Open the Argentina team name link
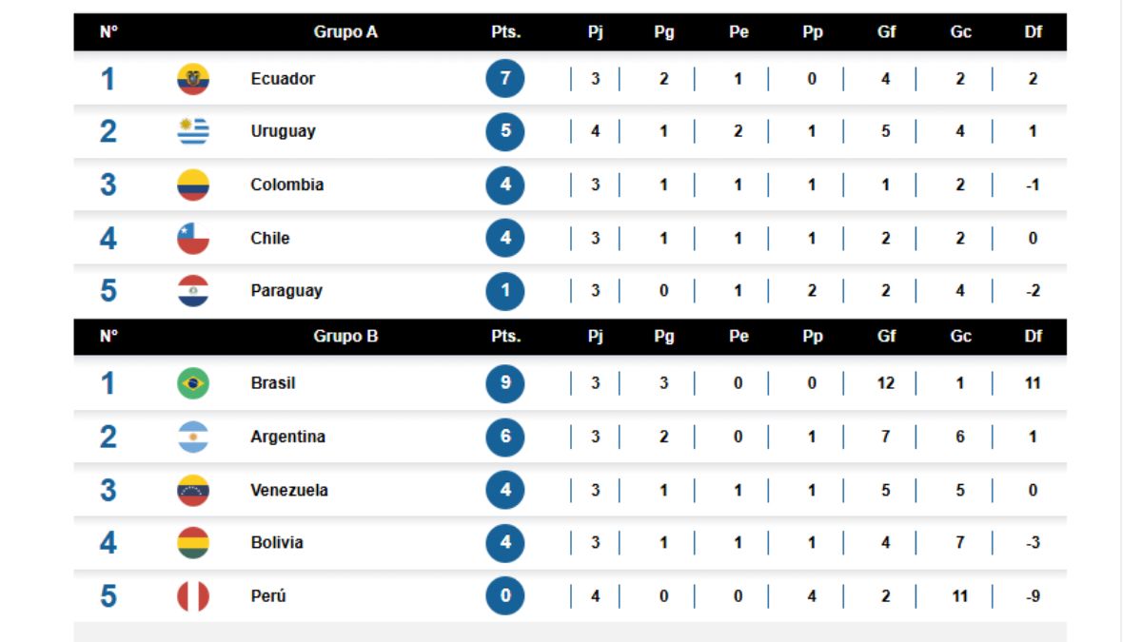The height and width of the screenshot is (642, 1142). click(287, 437)
